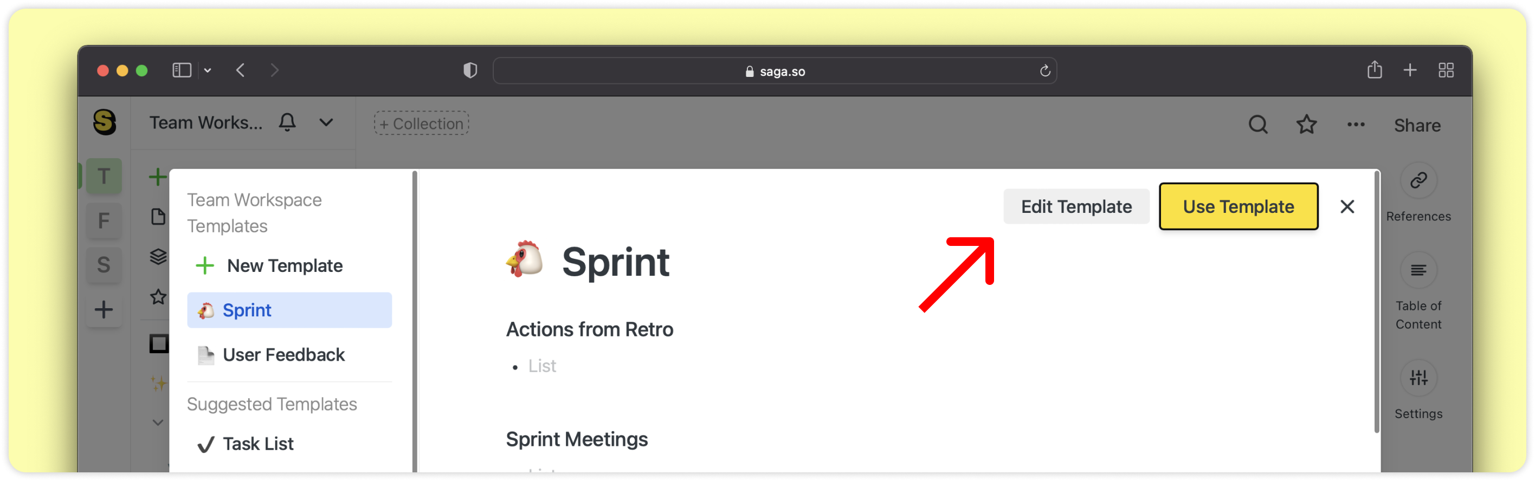
Task: Open the Table of Content panel
Action: coord(1418,271)
